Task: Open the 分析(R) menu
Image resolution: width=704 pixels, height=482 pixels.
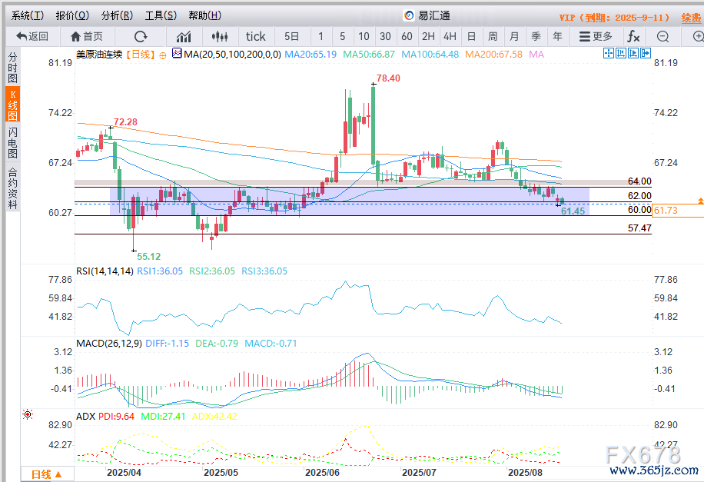Action: coord(117,15)
